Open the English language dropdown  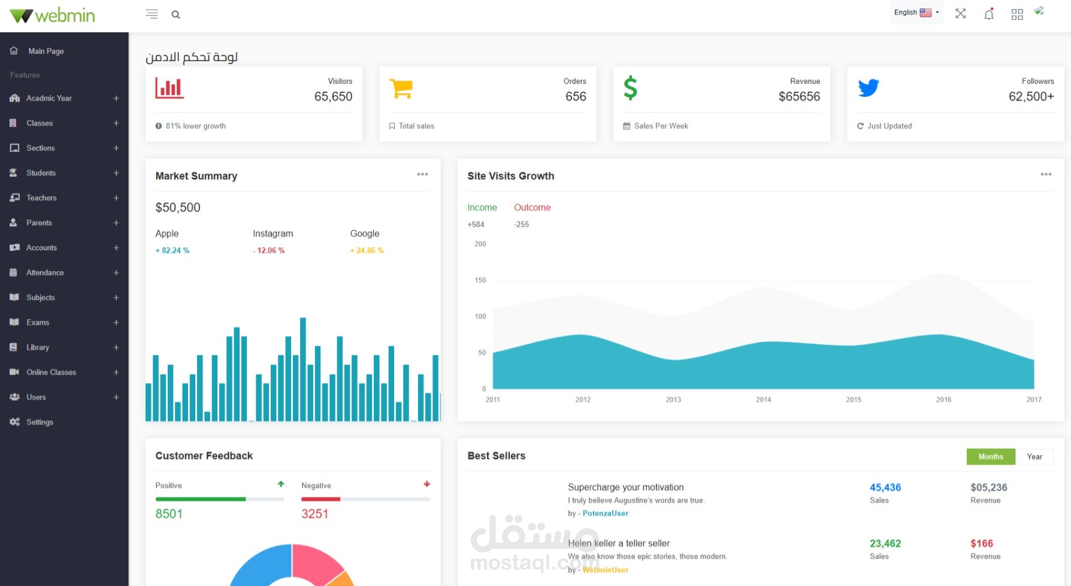click(916, 13)
